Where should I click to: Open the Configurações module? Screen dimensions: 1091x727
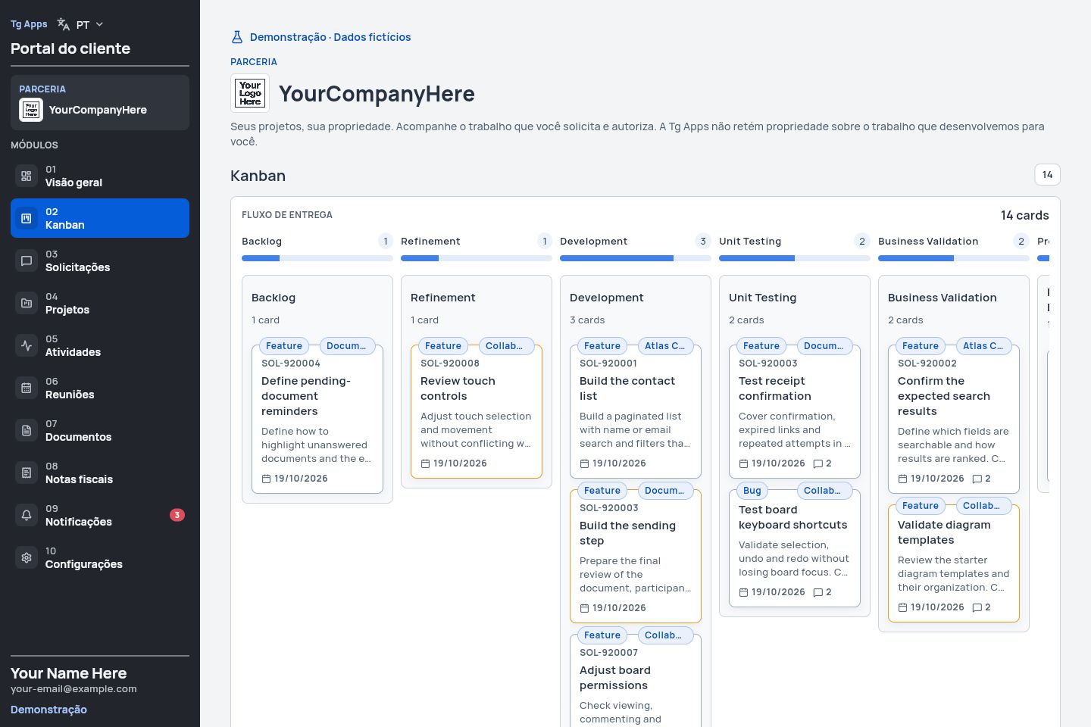(100, 557)
